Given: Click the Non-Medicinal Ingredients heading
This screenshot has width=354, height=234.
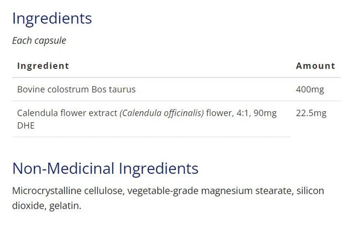Looking at the screenshot, I should pyautogui.click(x=105, y=168).
